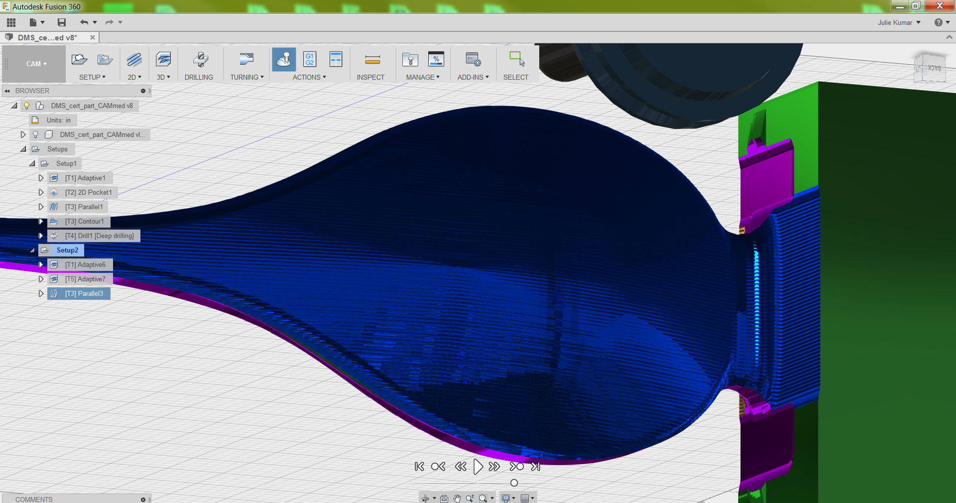Image resolution: width=956 pixels, height=503 pixels.
Task: Click the Zoom Window fit icon
Action: click(x=482, y=498)
